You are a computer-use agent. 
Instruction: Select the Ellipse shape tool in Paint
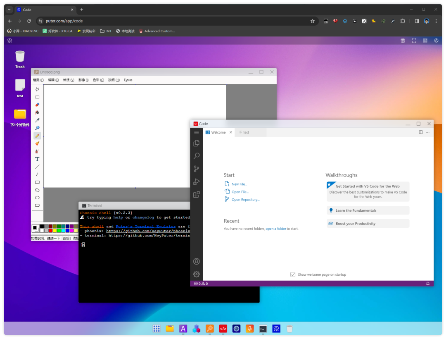[37, 198]
